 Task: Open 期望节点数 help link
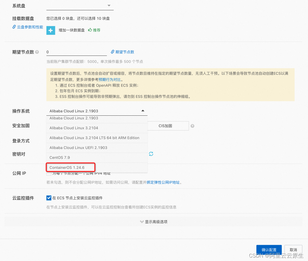(125, 52)
